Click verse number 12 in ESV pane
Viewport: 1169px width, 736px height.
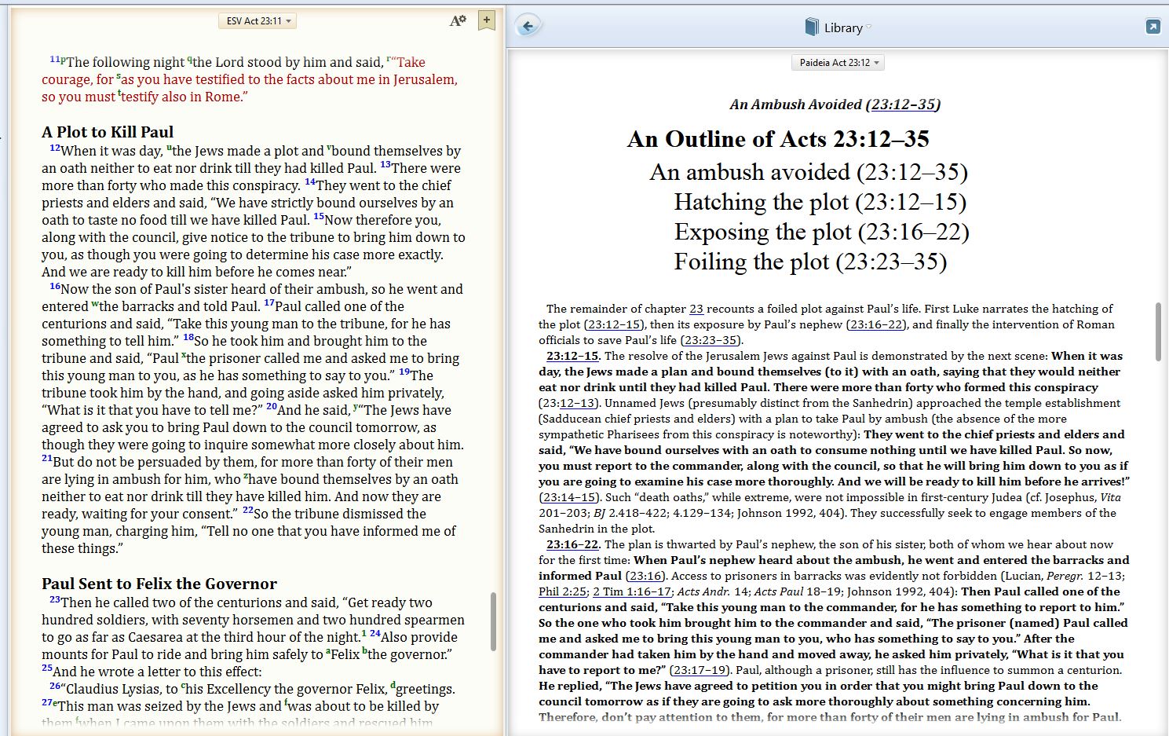click(55, 148)
